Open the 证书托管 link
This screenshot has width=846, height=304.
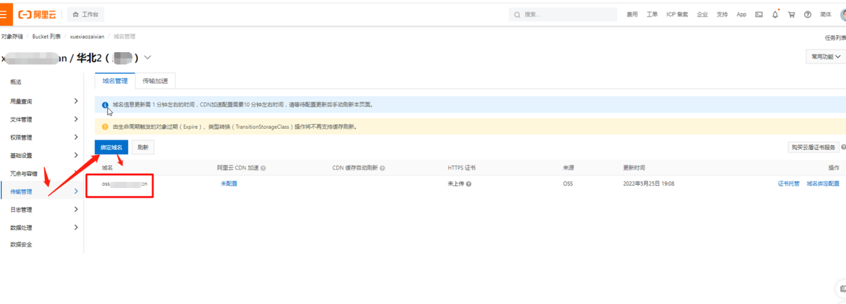click(x=788, y=184)
